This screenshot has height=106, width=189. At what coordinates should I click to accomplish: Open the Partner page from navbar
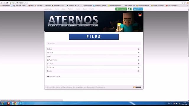click(x=70, y=9)
